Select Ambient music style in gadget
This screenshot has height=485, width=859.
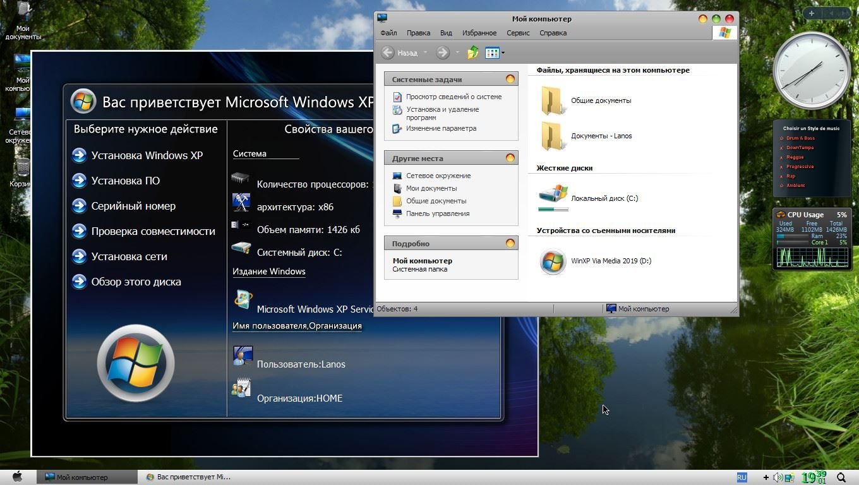click(x=795, y=186)
